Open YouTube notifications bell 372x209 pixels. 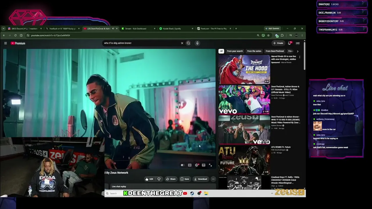[290, 43]
